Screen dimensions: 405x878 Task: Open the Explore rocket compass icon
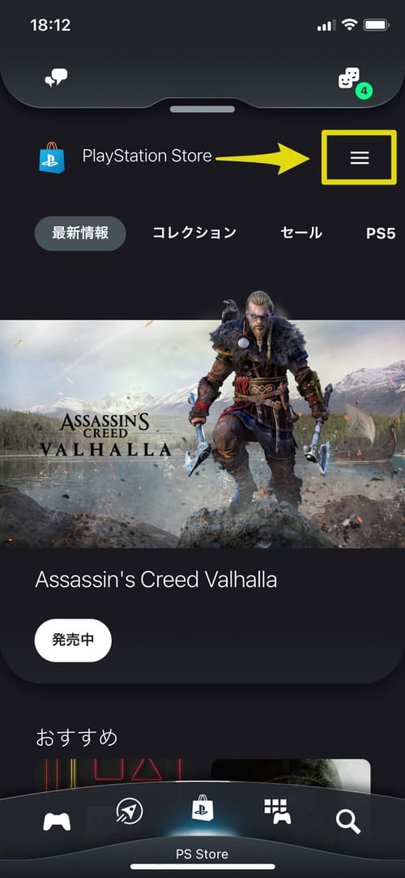pyautogui.click(x=130, y=811)
